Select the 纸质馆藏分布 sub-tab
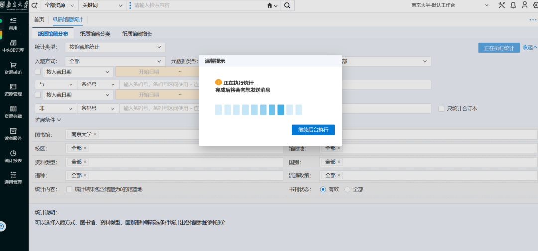This screenshot has height=251, width=538. click(x=53, y=34)
